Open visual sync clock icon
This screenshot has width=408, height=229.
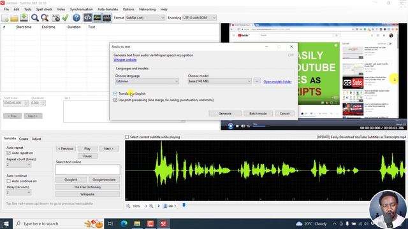55,18
